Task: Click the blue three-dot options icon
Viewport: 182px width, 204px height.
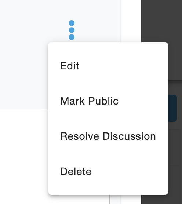Action: click(x=72, y=30)
